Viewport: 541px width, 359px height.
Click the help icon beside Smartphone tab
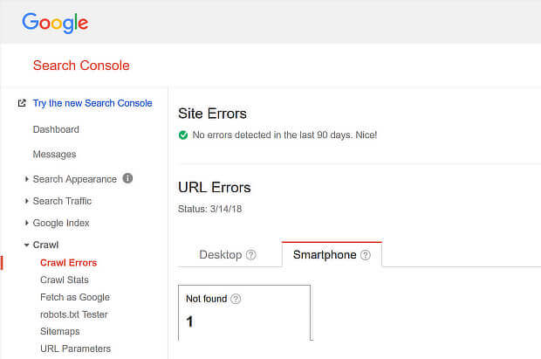click(x=365, y=255)
